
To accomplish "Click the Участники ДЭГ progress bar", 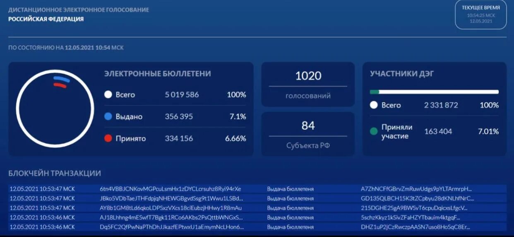I will click(434, 92).
